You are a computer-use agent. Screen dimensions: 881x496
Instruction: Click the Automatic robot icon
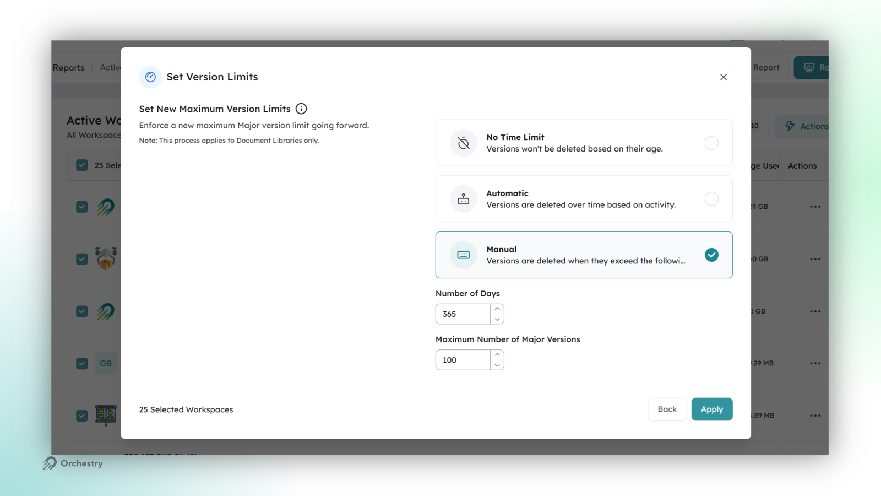click(x=464, y=199)
